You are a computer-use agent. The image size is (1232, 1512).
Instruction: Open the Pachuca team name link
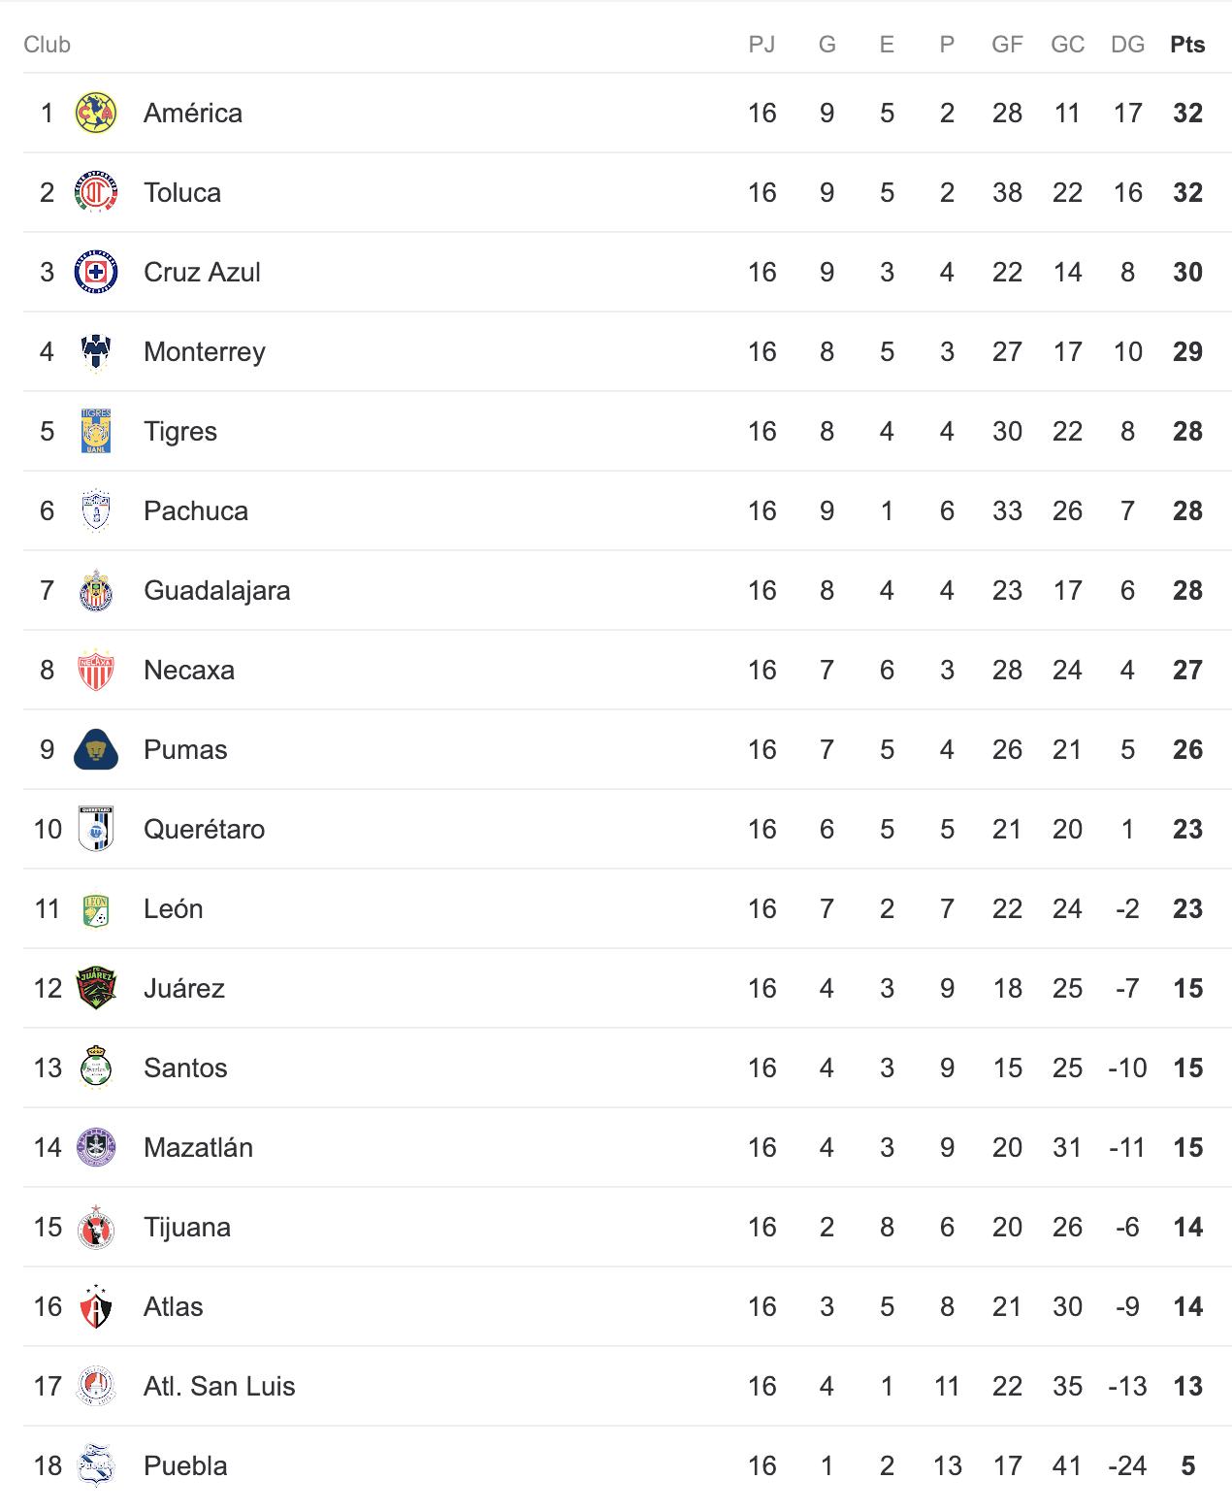pyautogui.click(x=195, y=510)
